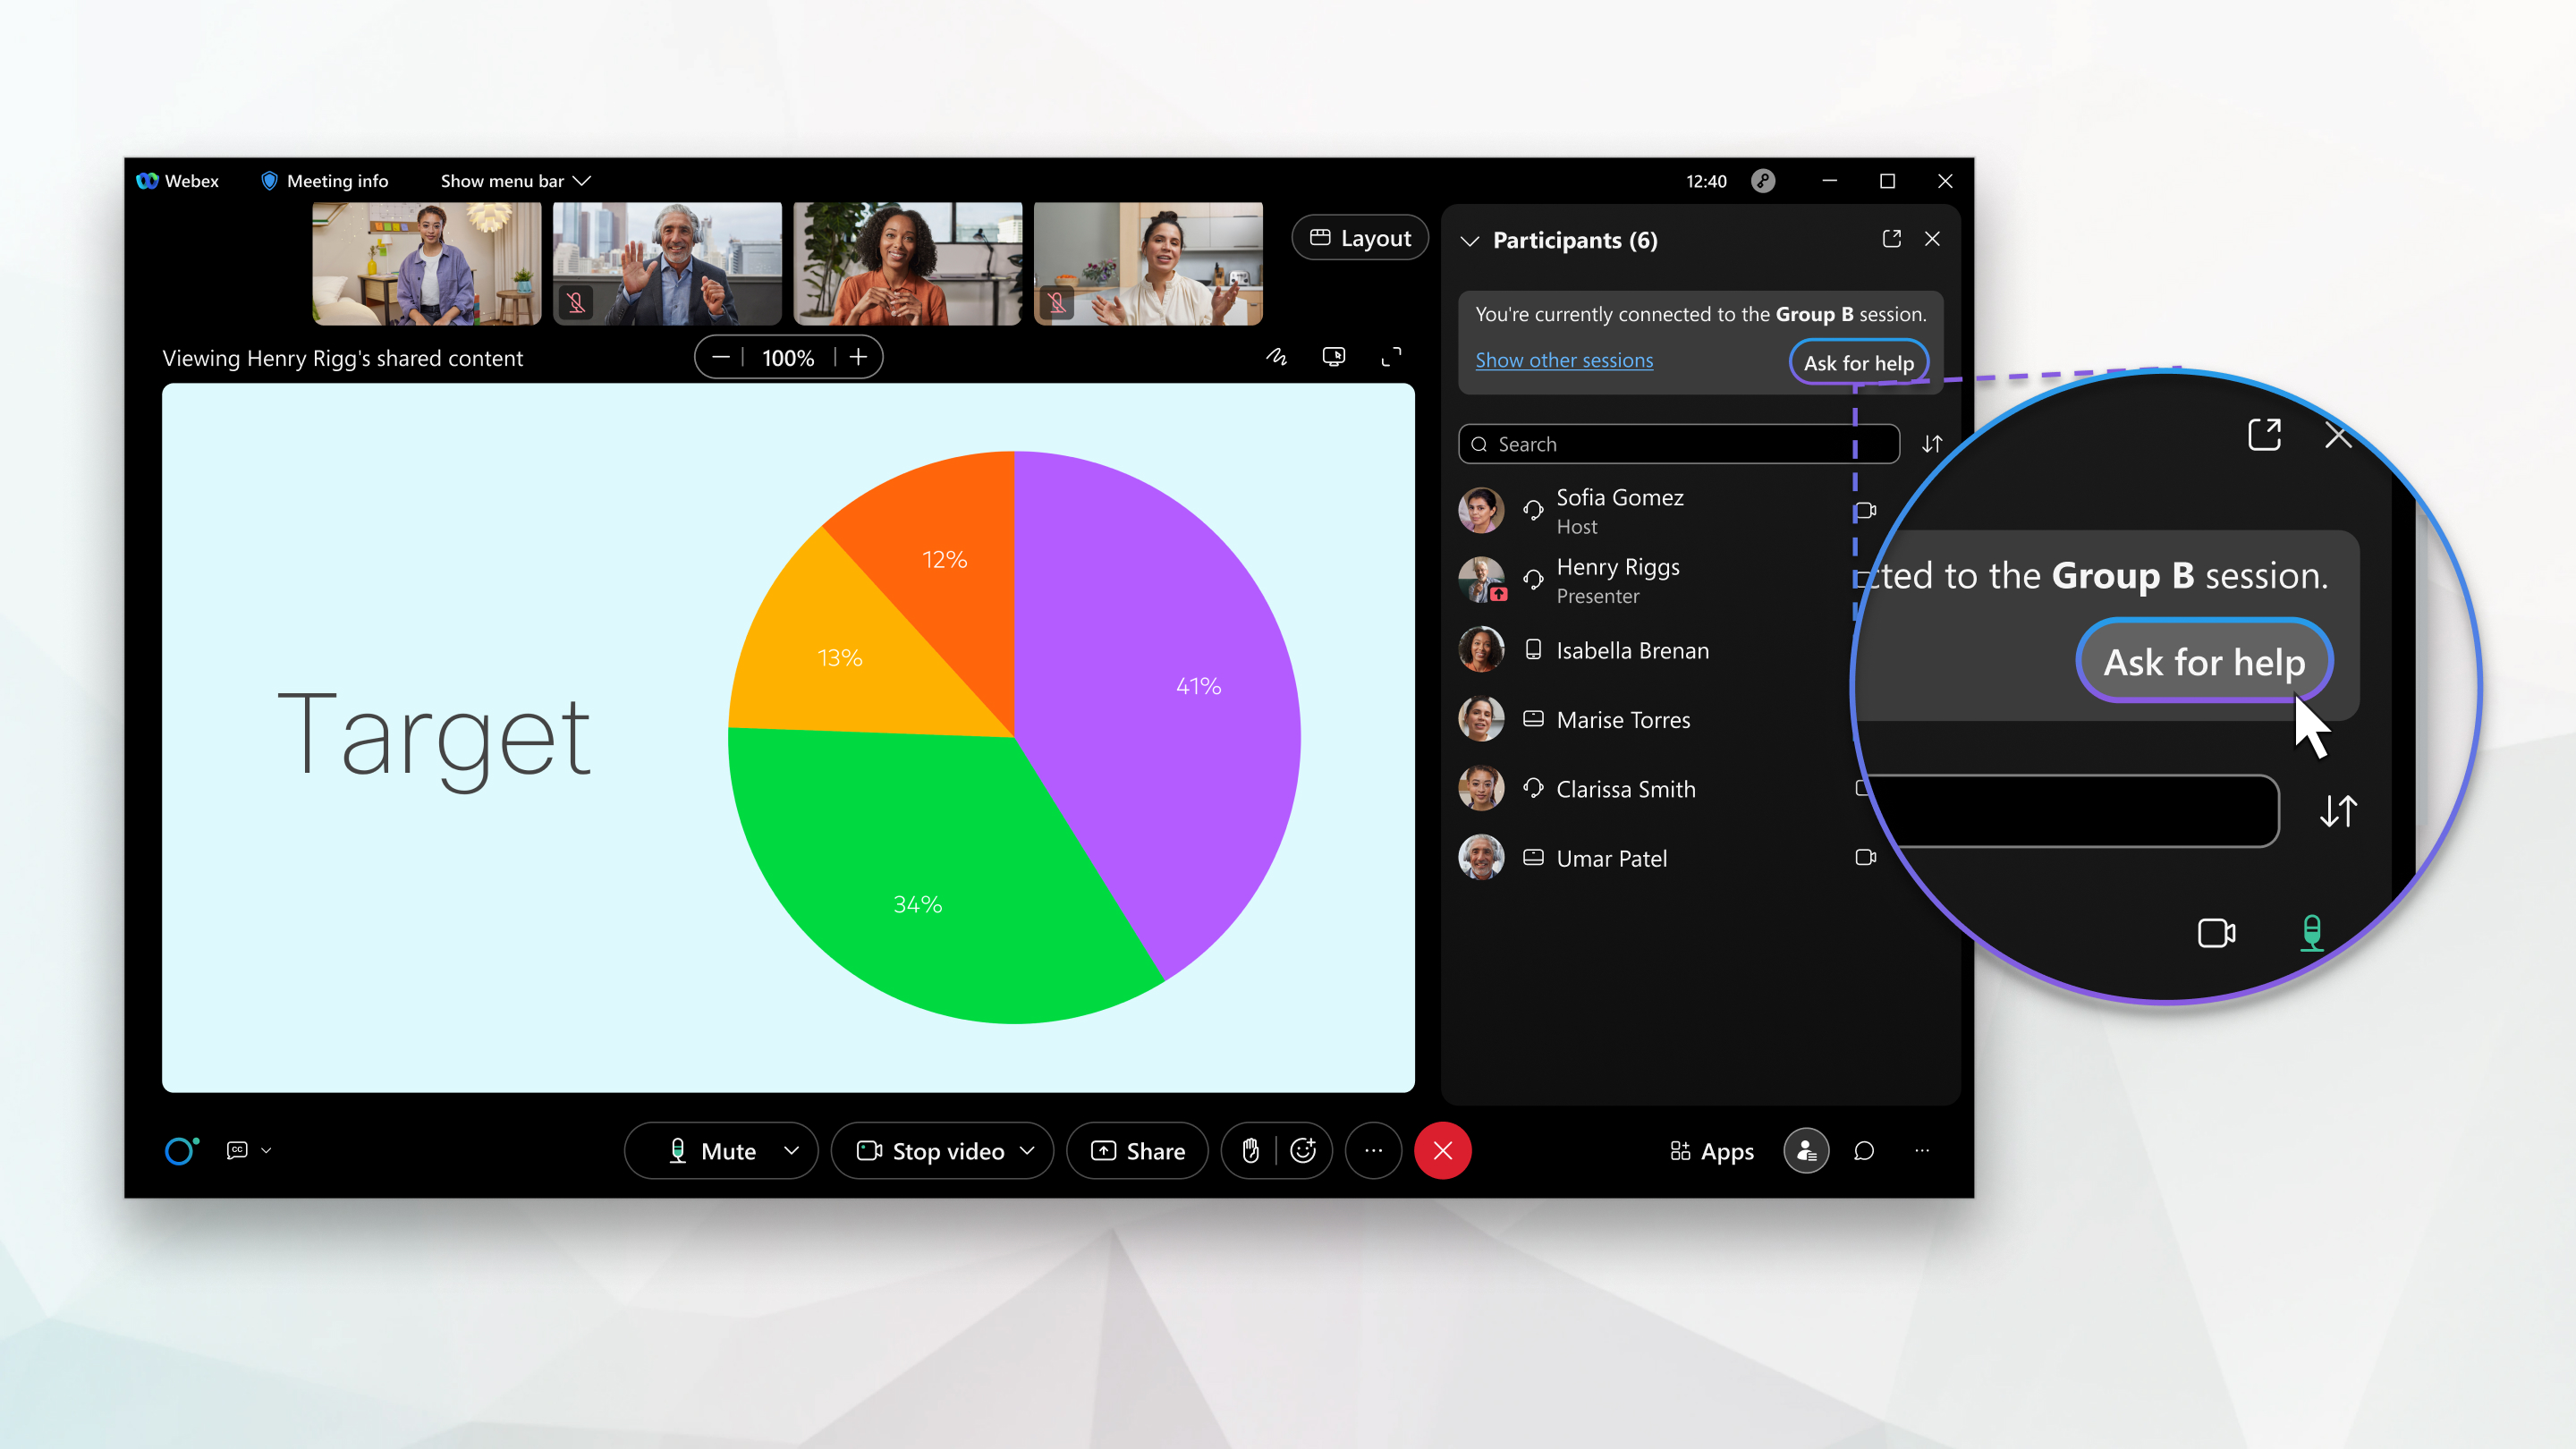Click the Layout button to change view
Screen dimensions: 2576x1449
click(x=1353, y=237)
